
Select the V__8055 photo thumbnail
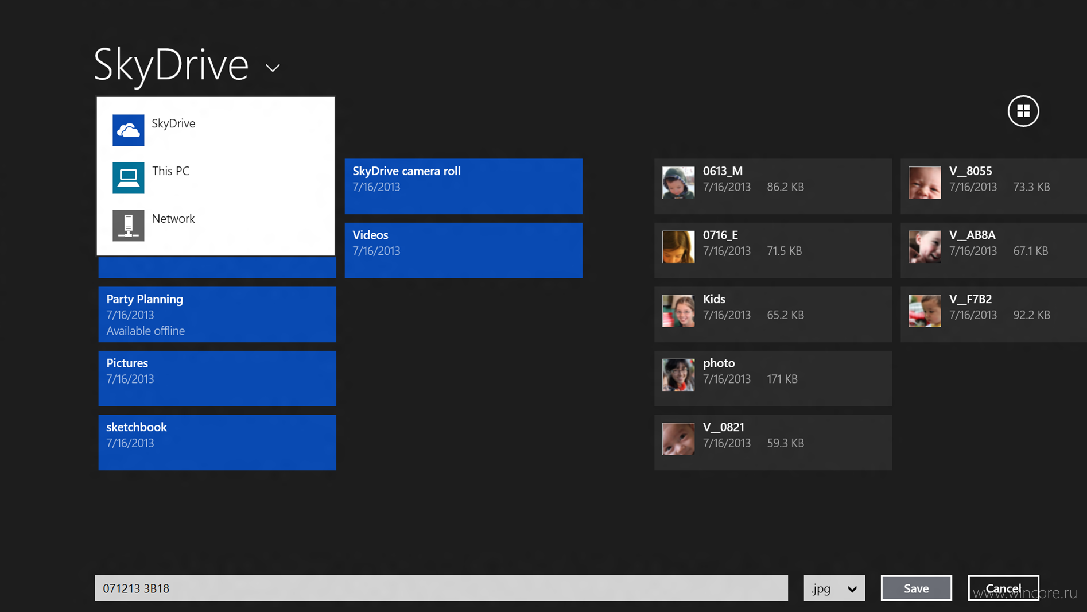(925, 183)
